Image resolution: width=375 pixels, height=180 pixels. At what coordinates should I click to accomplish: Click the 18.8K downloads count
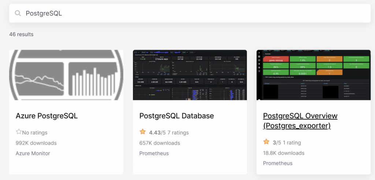[283, 153]
